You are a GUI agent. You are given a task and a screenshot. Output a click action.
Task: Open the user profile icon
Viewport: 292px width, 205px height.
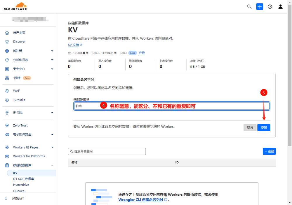(x=280, y=7)
